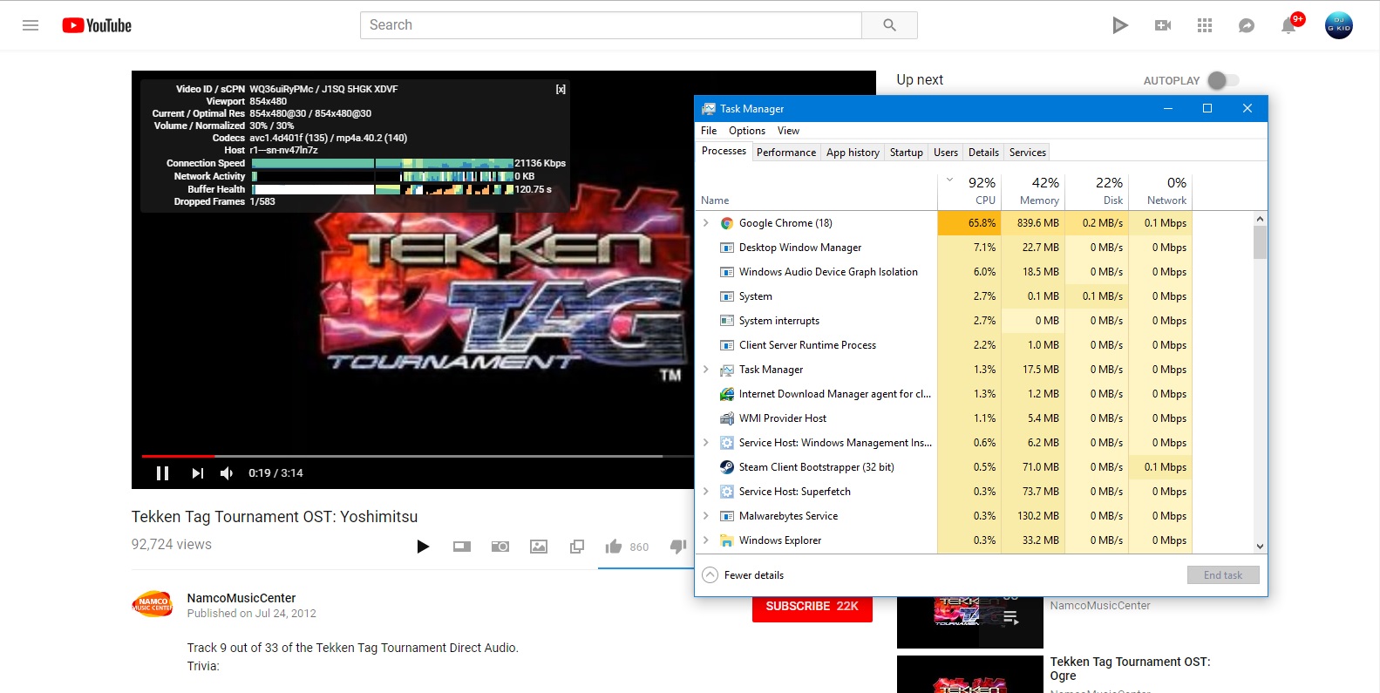Go to YouTube home via the logo
Screen dimensions: 1380x693
coord(97,25)
